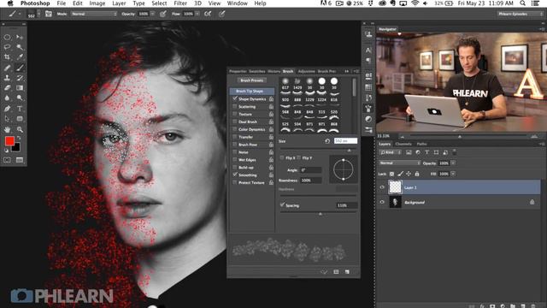
Task: Switch to the Channels tab
Action: click(403, 144)
